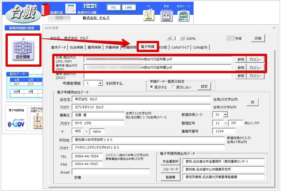The image size is (281, 191).
Task: Click the 12月 cell in 給与データ
Action: point(17,92)
